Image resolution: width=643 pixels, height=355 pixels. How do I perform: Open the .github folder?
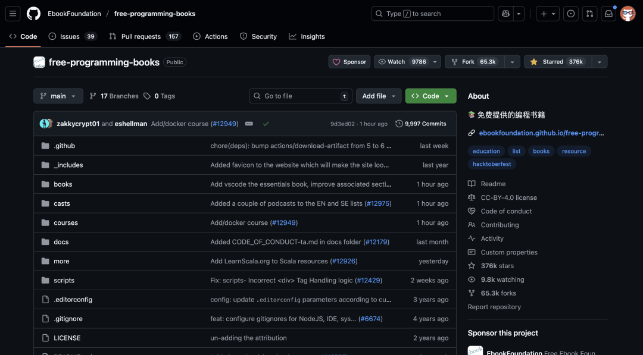[x=64, y=146]
